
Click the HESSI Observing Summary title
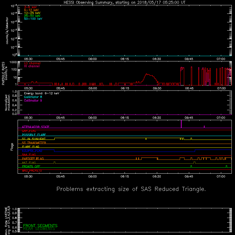124,3
